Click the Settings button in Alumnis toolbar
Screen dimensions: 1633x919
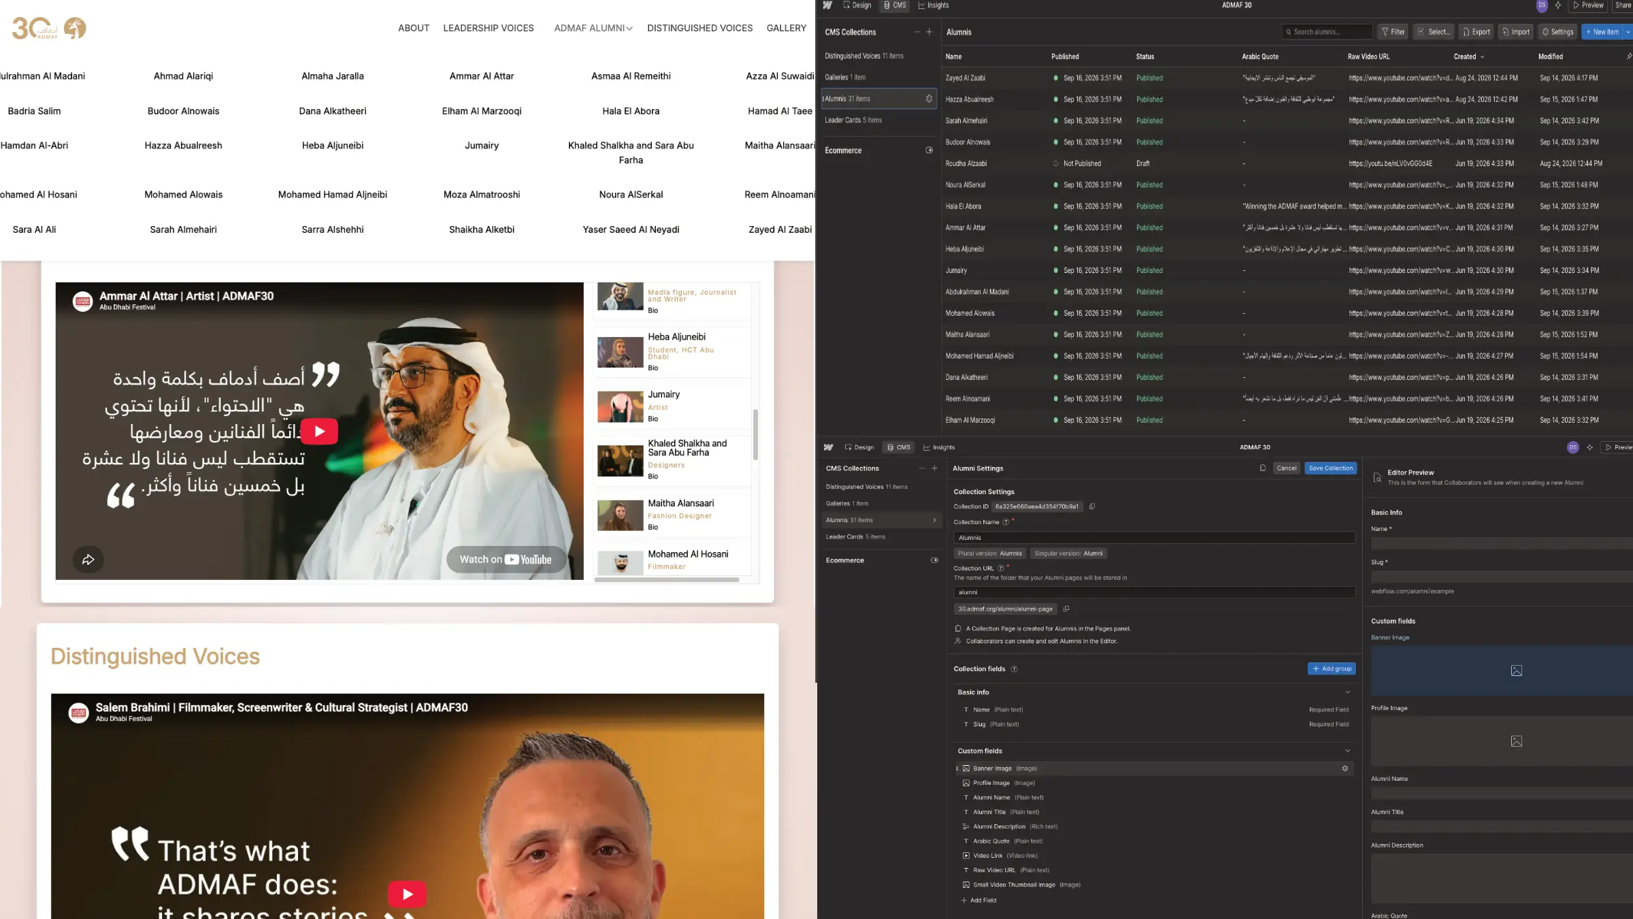[1557, 32]
